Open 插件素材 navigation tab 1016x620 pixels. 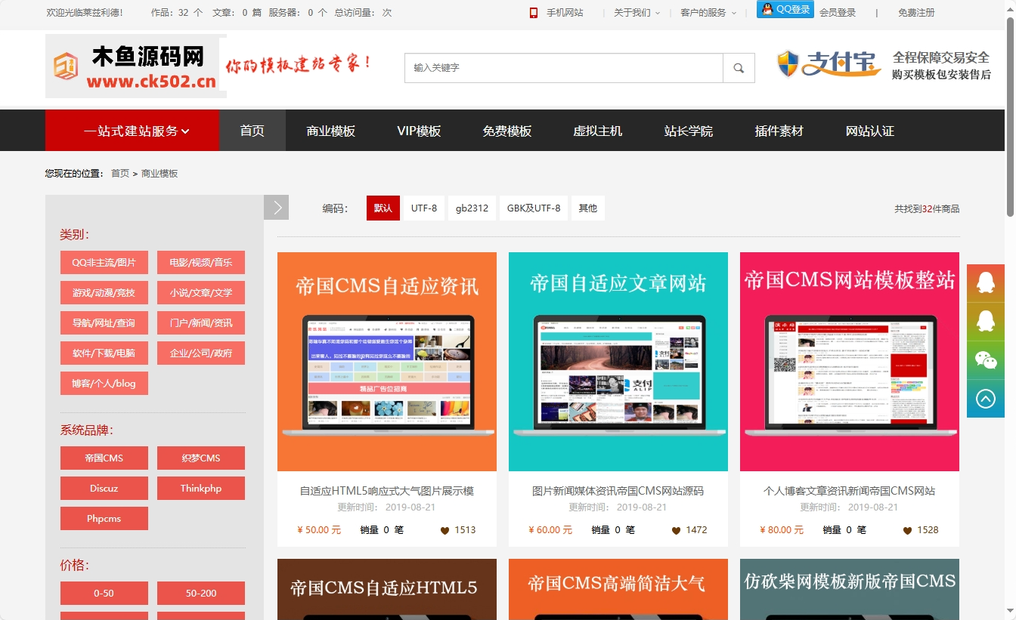coord(779,131)
